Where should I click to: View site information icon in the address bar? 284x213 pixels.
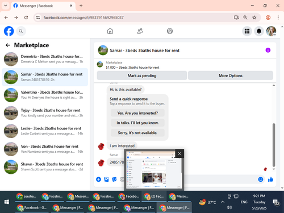point(38,18)
